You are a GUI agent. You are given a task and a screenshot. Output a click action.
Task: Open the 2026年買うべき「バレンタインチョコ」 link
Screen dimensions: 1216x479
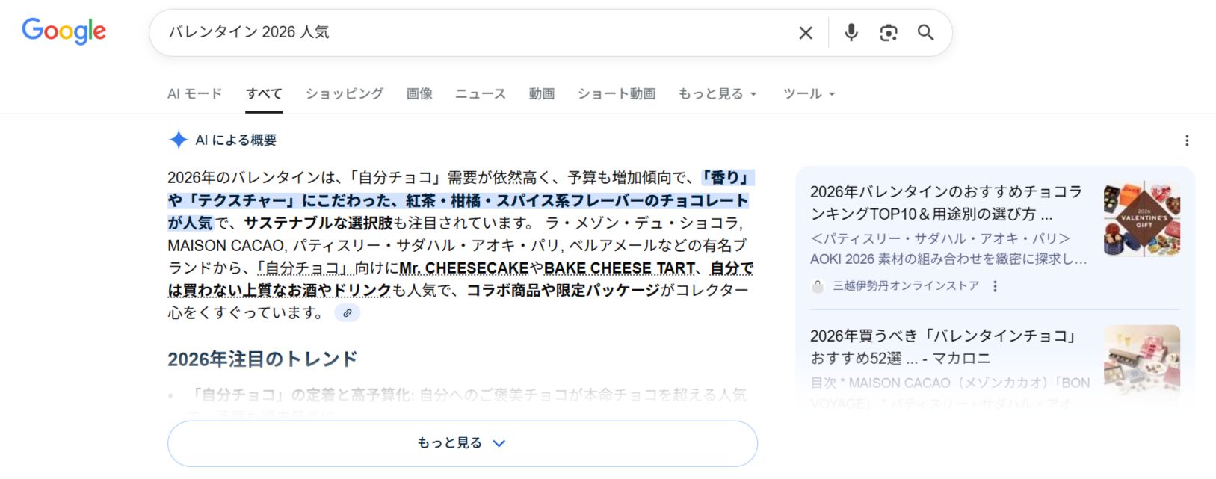[943, 347]
